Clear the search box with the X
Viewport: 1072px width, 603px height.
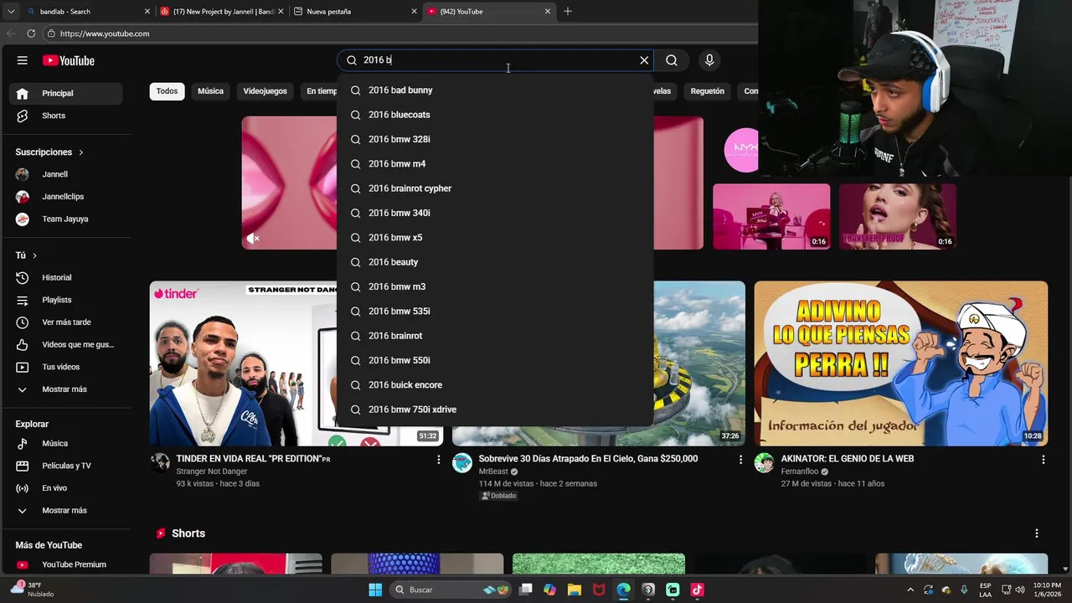644,60
